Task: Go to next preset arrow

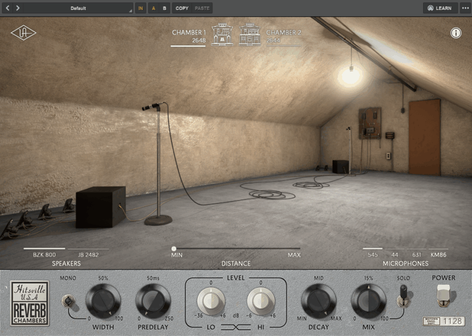Action: pos(18,8)
